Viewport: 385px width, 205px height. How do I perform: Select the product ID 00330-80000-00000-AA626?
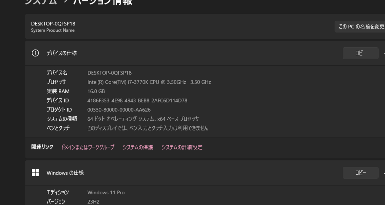point(119,110)
